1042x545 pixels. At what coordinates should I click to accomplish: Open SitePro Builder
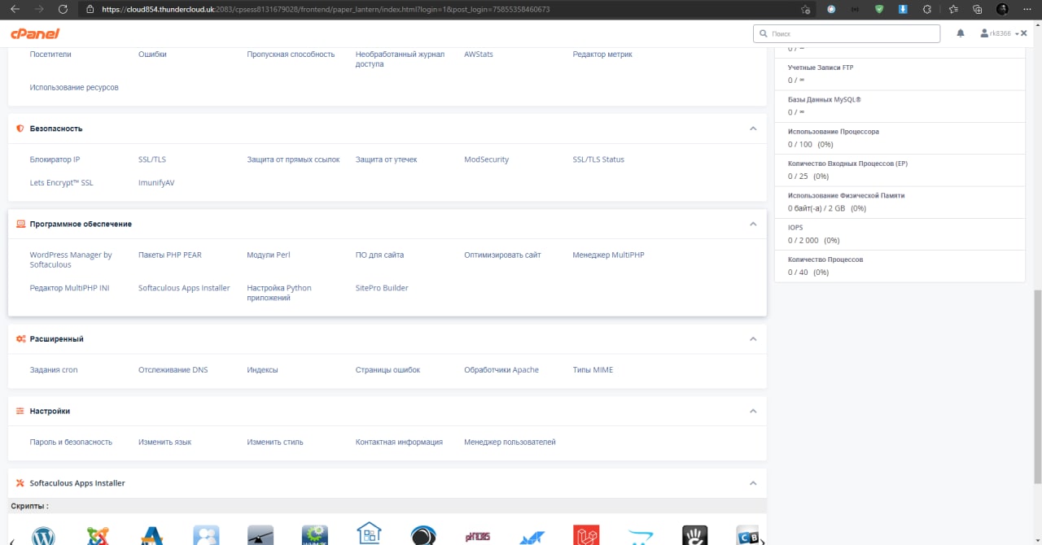pos(382,288)
